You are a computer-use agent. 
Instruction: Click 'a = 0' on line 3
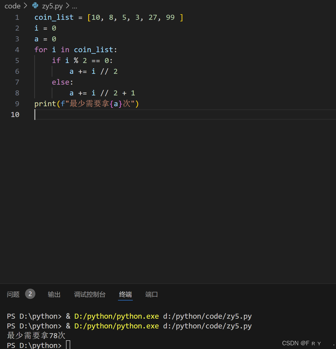[45, 39]
